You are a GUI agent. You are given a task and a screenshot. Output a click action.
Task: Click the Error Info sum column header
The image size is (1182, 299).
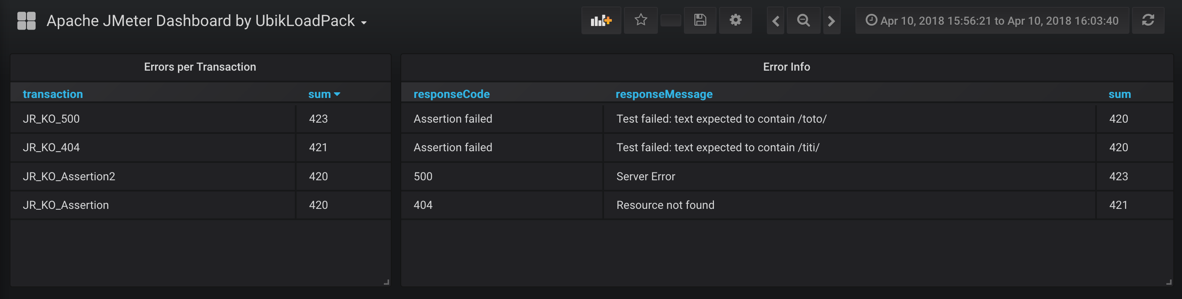(1119, 94)
